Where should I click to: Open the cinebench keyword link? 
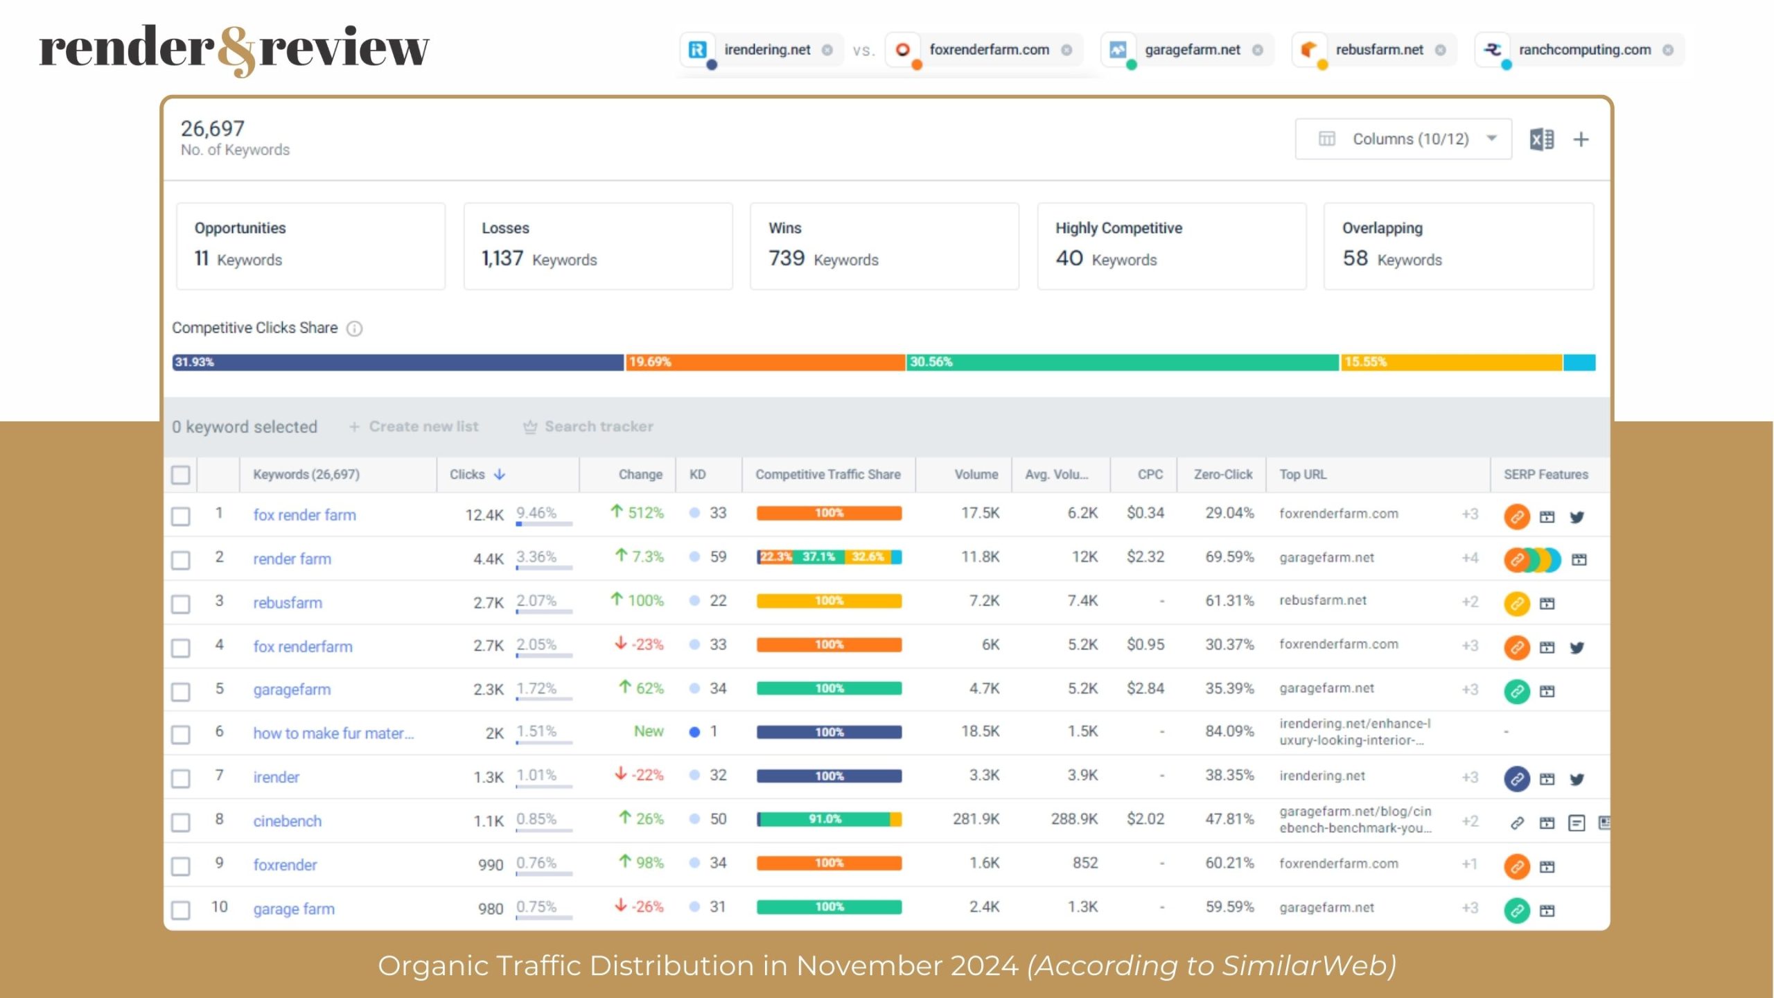click(x=287, y=821)
